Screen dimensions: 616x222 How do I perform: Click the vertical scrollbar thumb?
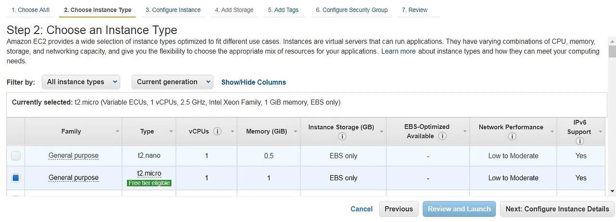[612, 51]
